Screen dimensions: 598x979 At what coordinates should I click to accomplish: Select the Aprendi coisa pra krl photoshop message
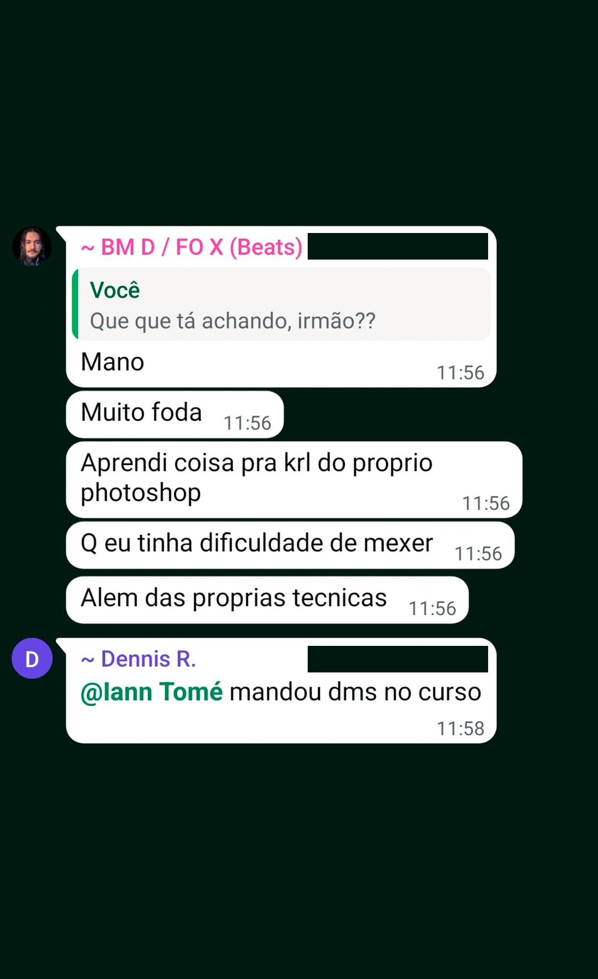click(294, 479)
